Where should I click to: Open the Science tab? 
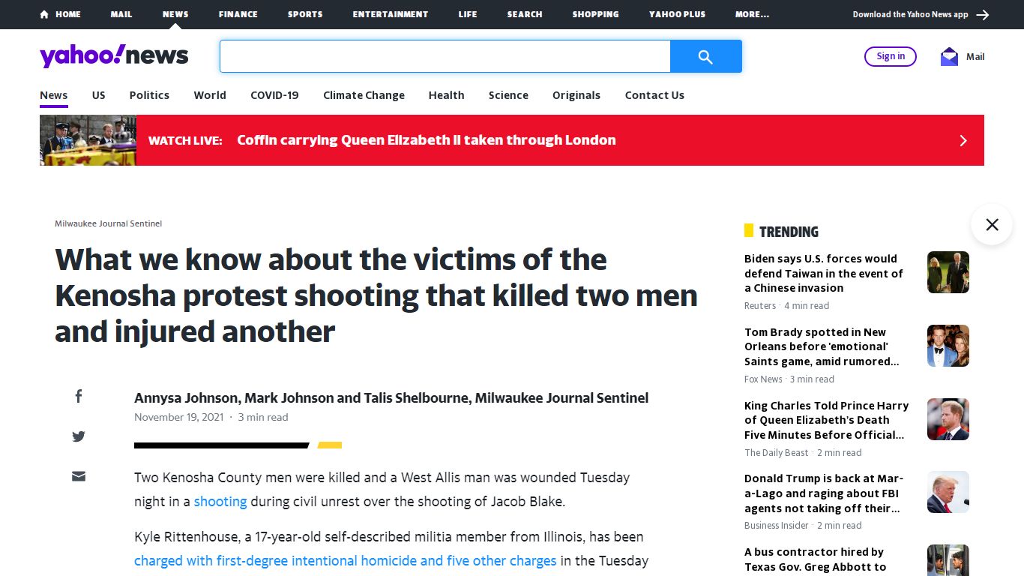[508, 95]
